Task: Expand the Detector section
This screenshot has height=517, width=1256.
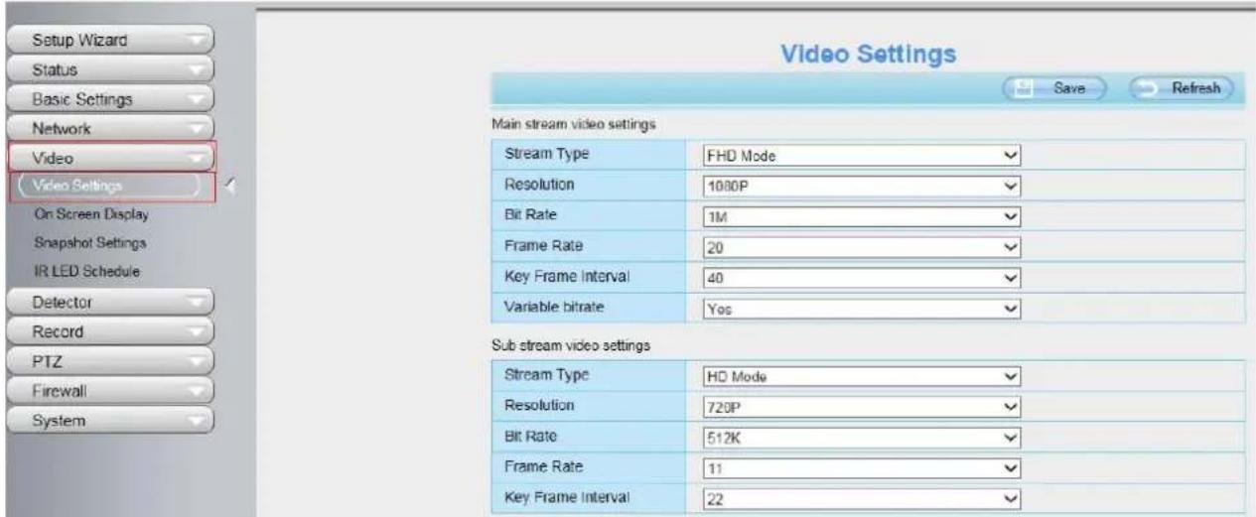Action: point(111,301)
